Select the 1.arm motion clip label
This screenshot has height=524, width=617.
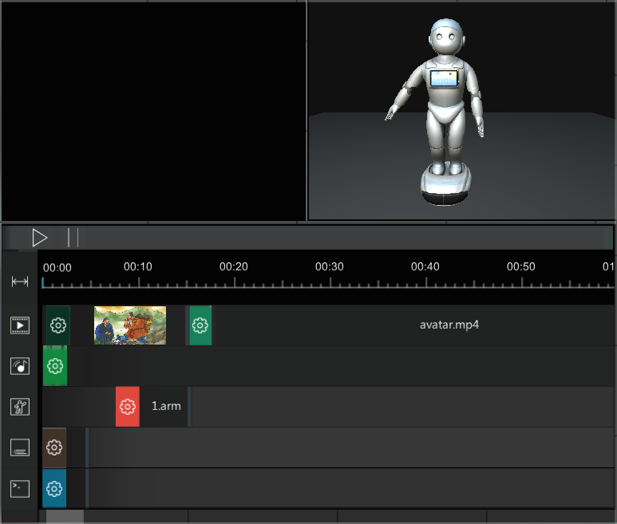point(166,406)
